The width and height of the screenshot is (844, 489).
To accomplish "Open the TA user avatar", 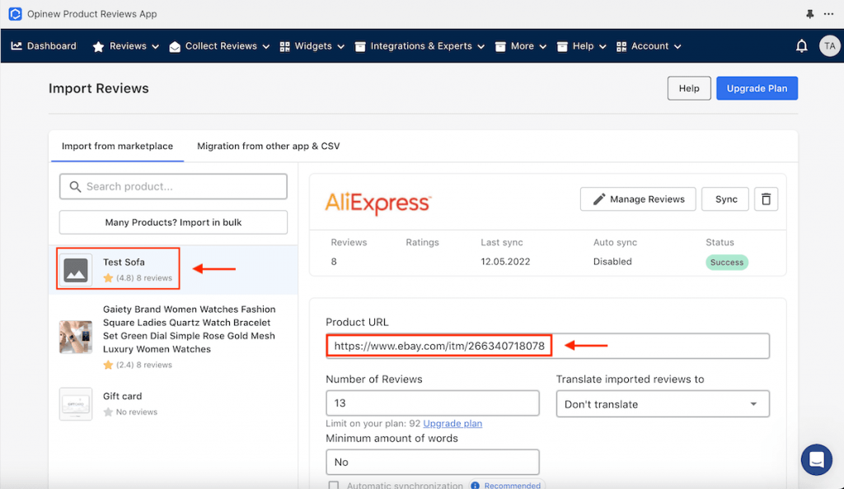I will click(x=829, y=46).
